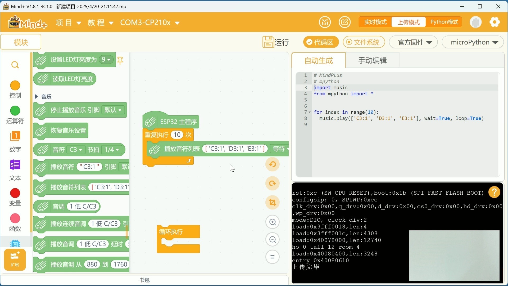The image size is (508, 286).
Task: Zoom in on the block workspace
Action: coord(273,222)
